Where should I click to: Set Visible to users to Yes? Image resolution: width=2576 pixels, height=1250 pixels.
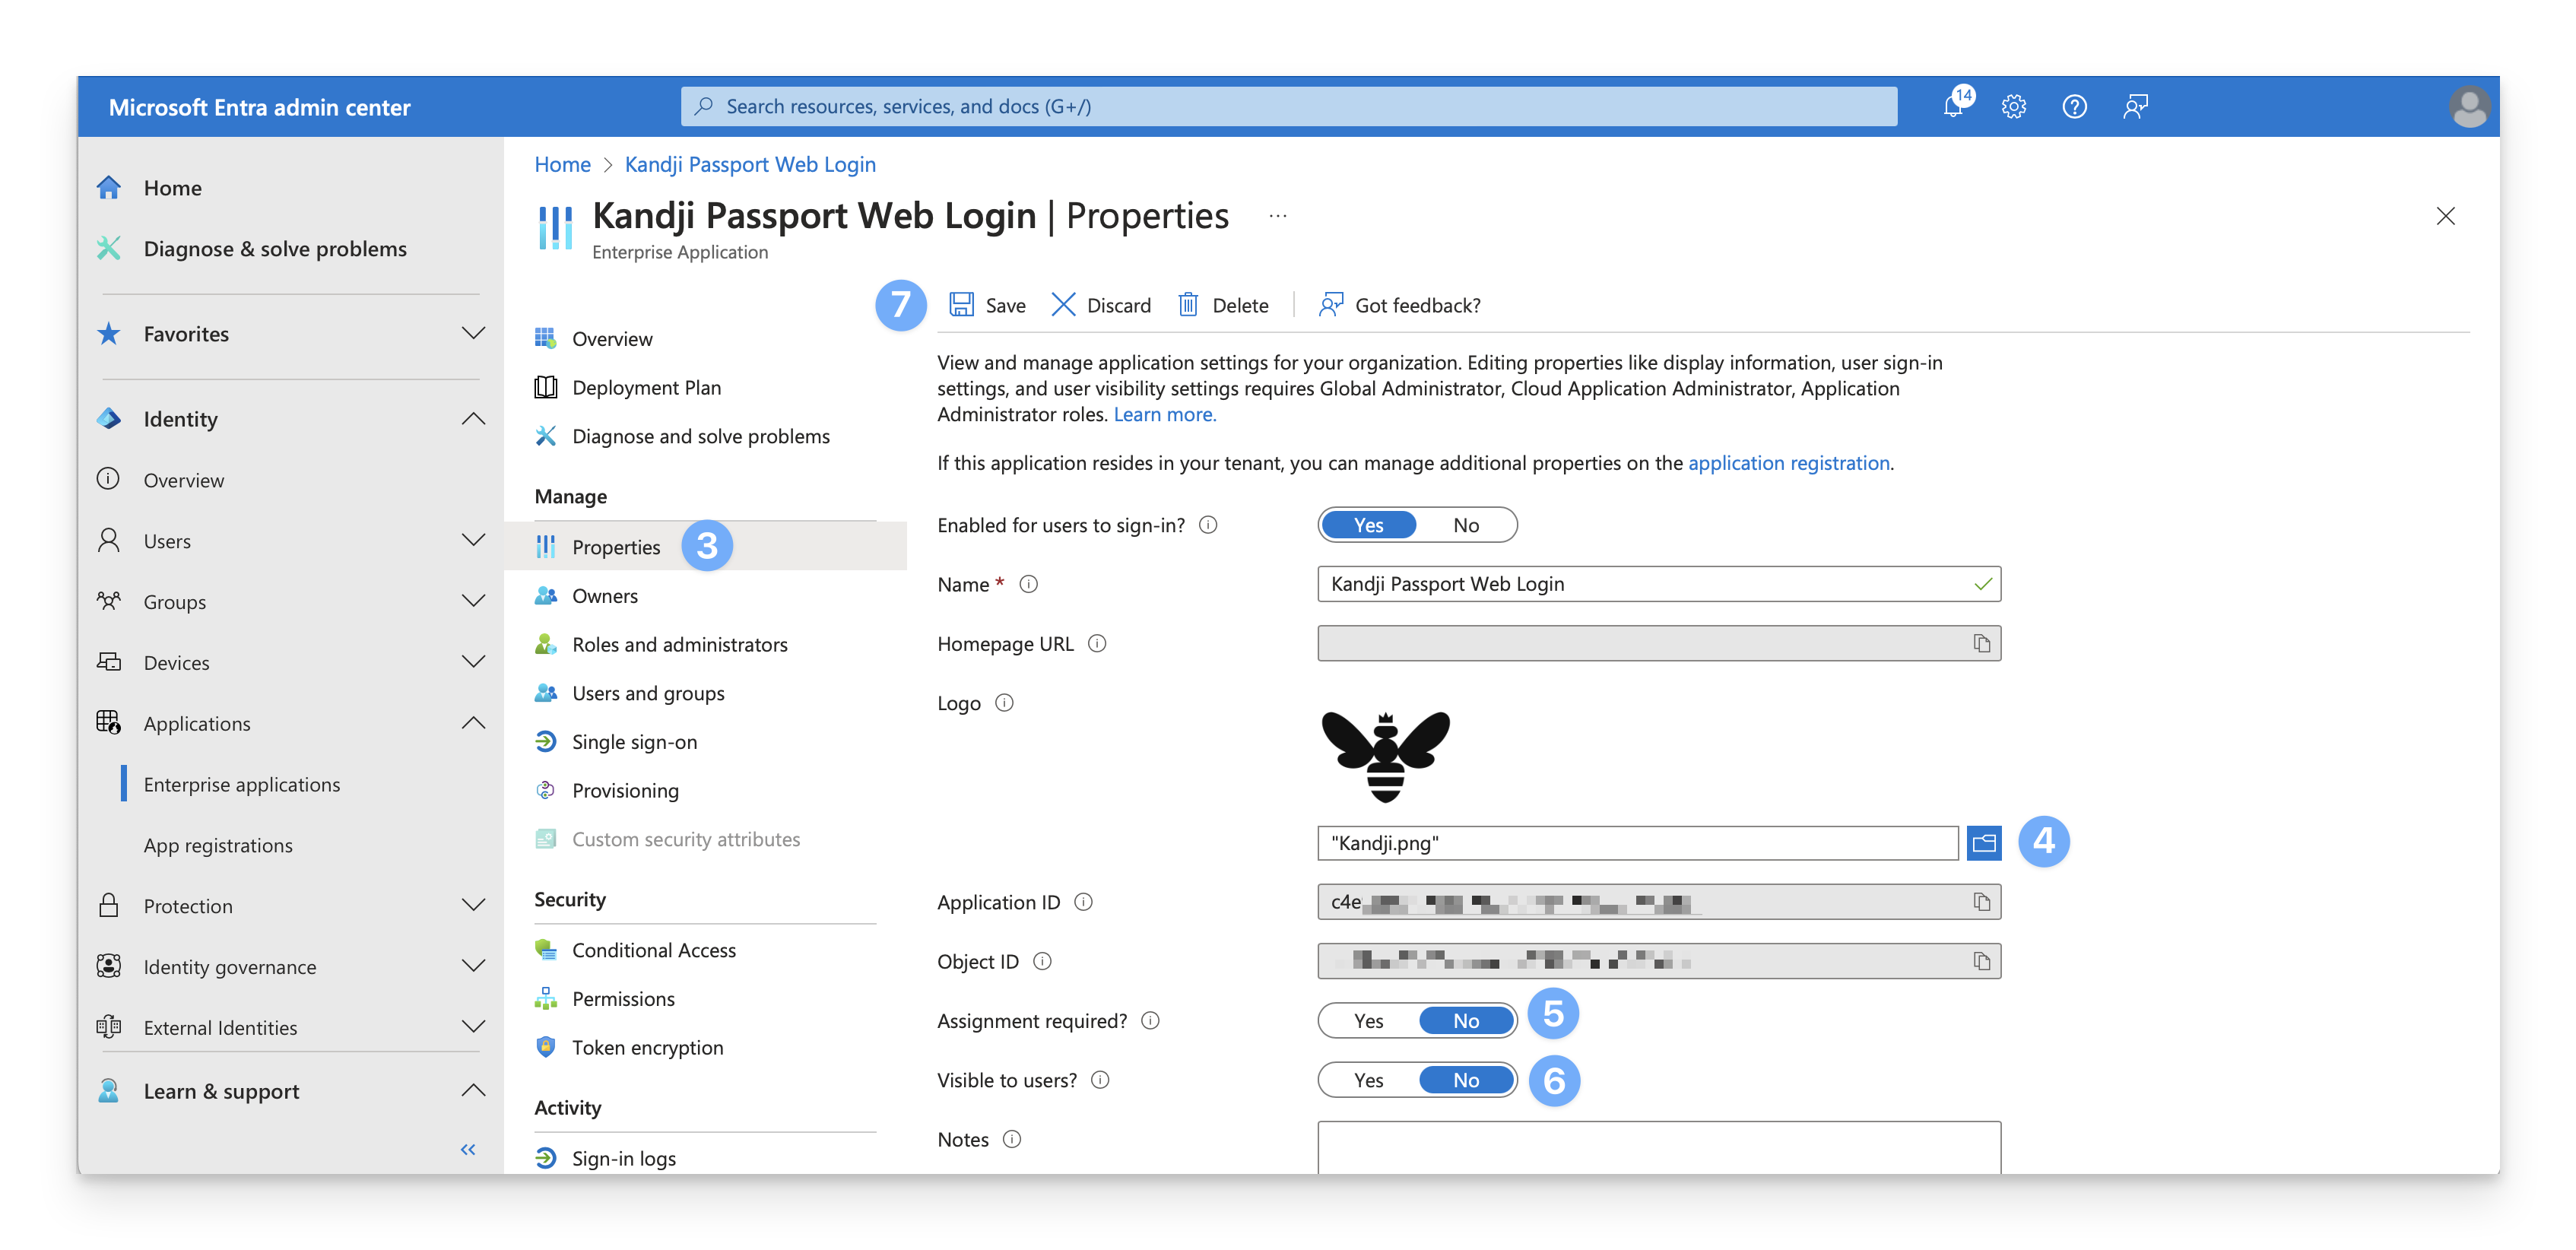[x=1368, y=1080]
